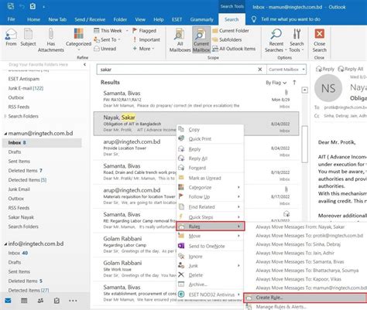This screenshot has width=367, height=310.
Task: Switch to the Grammarly tab
Action: (201, 19)
